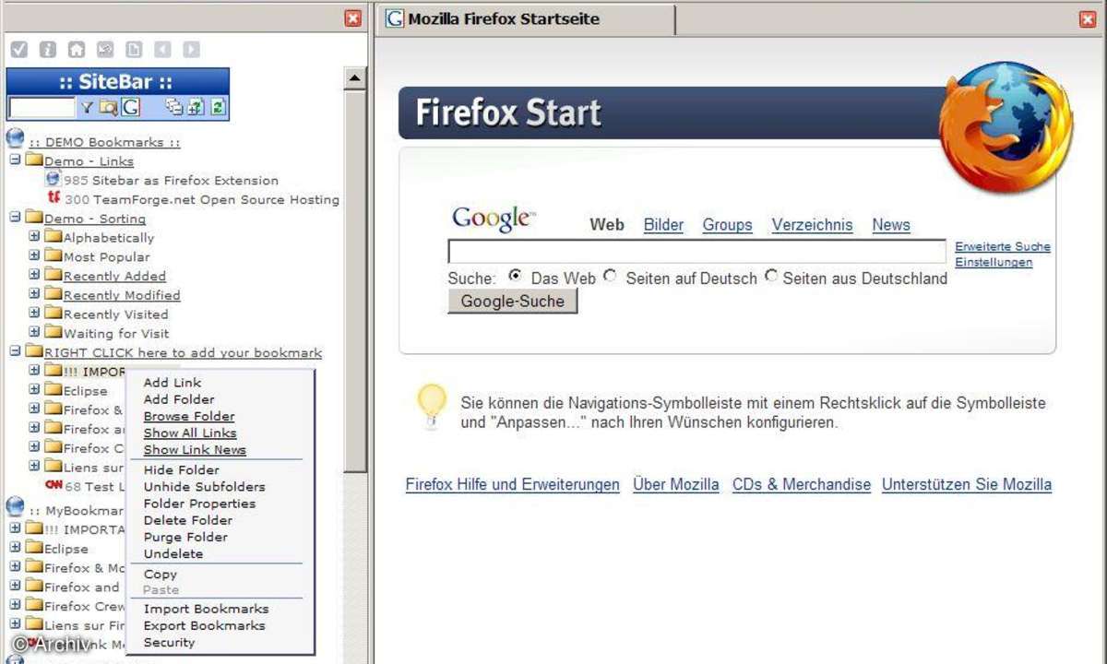Click the globe icon beside MyBookmarks root
Viewport: 1107px width, 664px height.
click(15, 507)
